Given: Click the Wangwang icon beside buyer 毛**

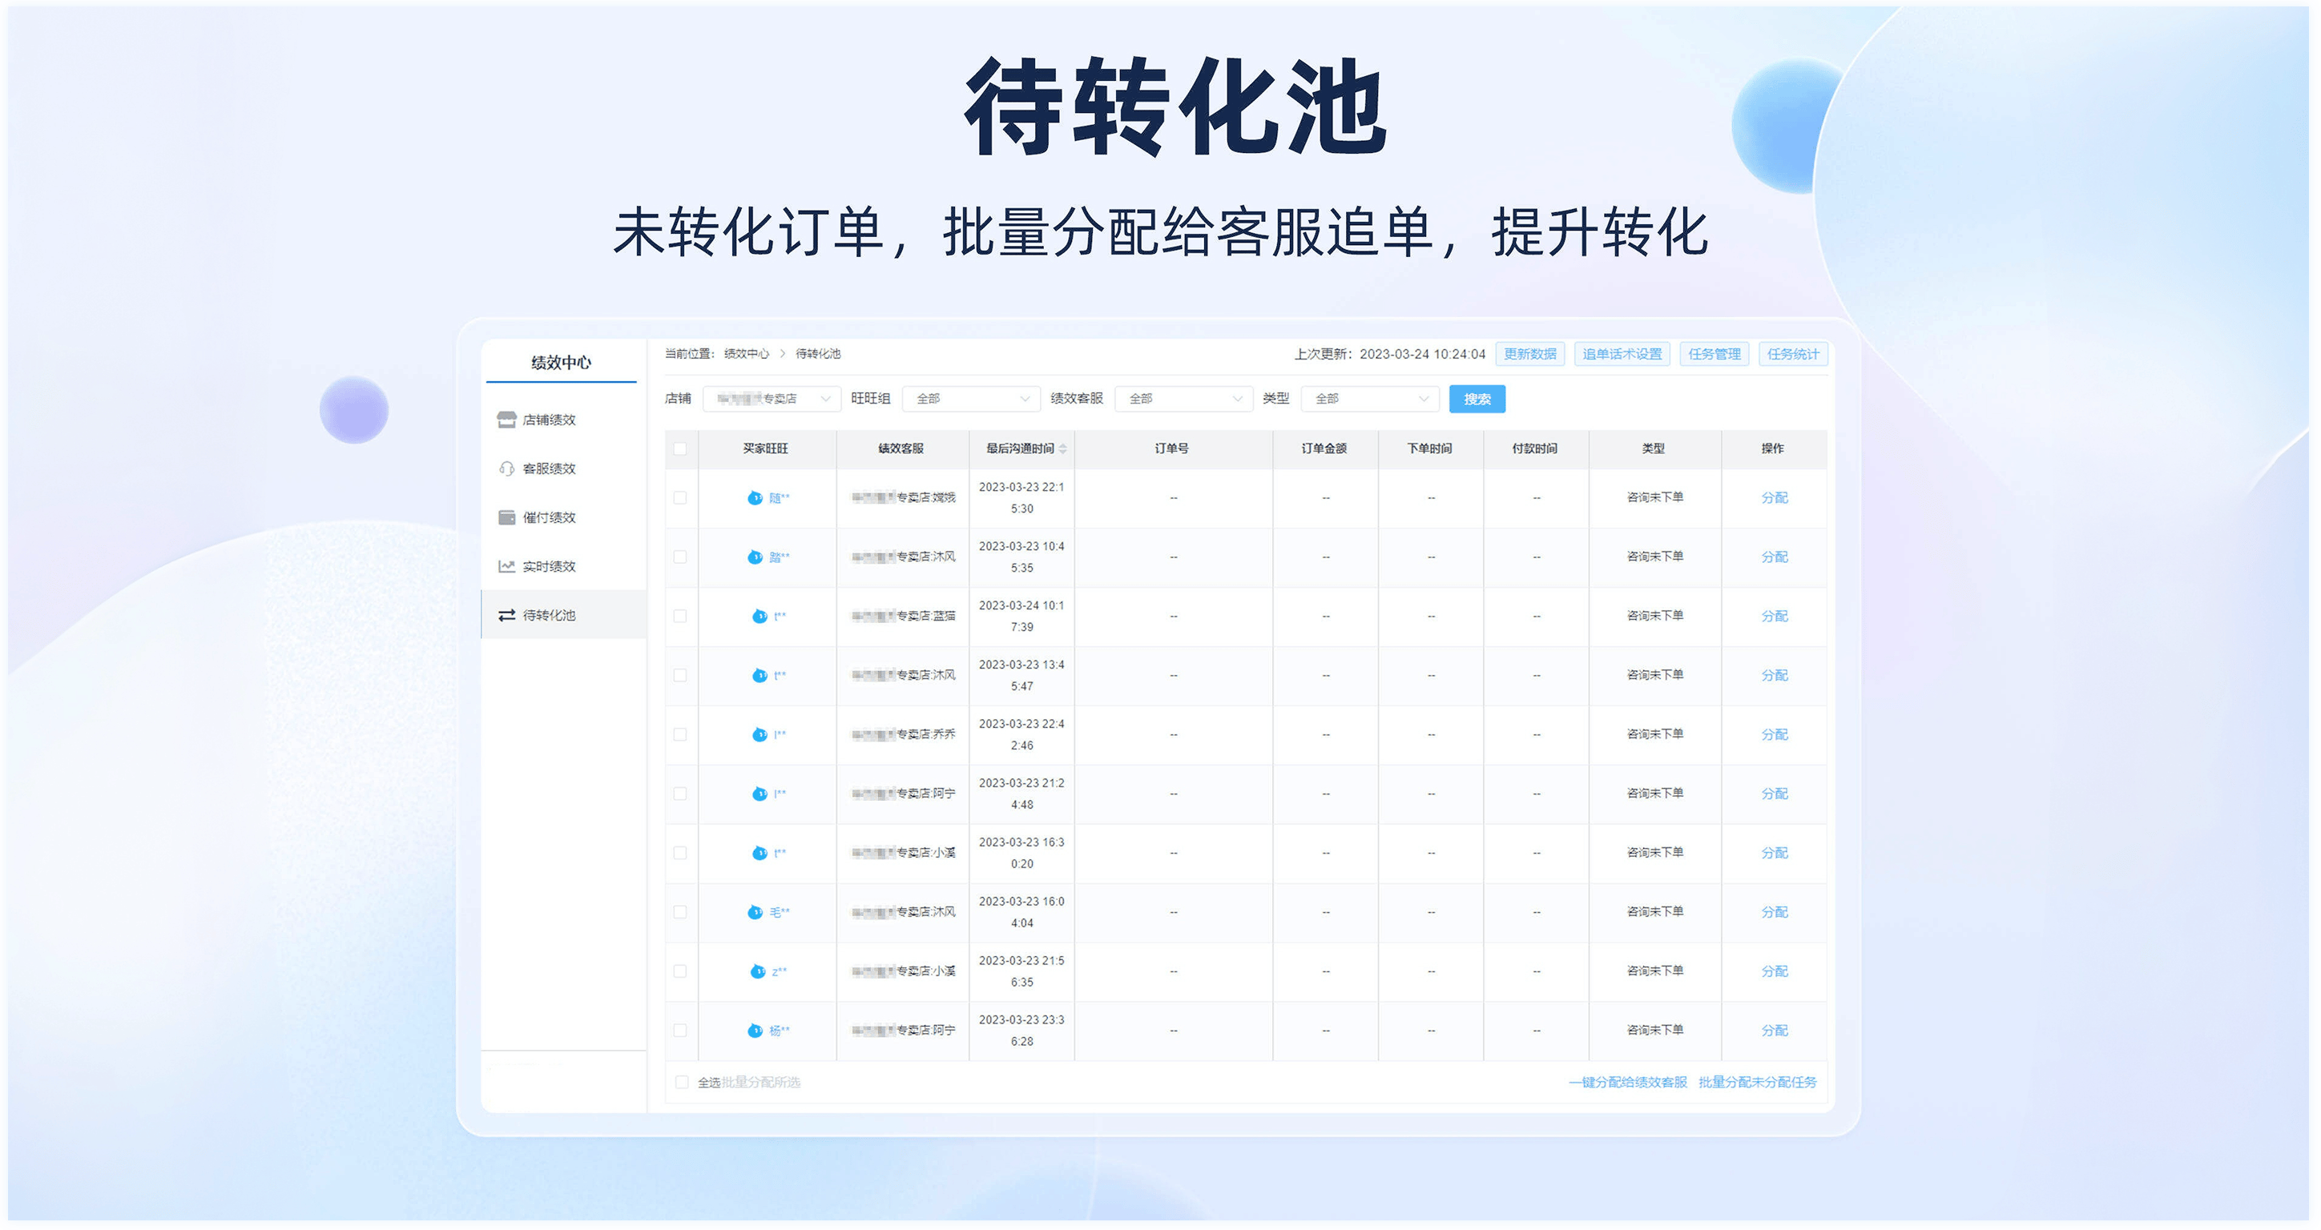Looking at the screenshot, I should [755, 912].
